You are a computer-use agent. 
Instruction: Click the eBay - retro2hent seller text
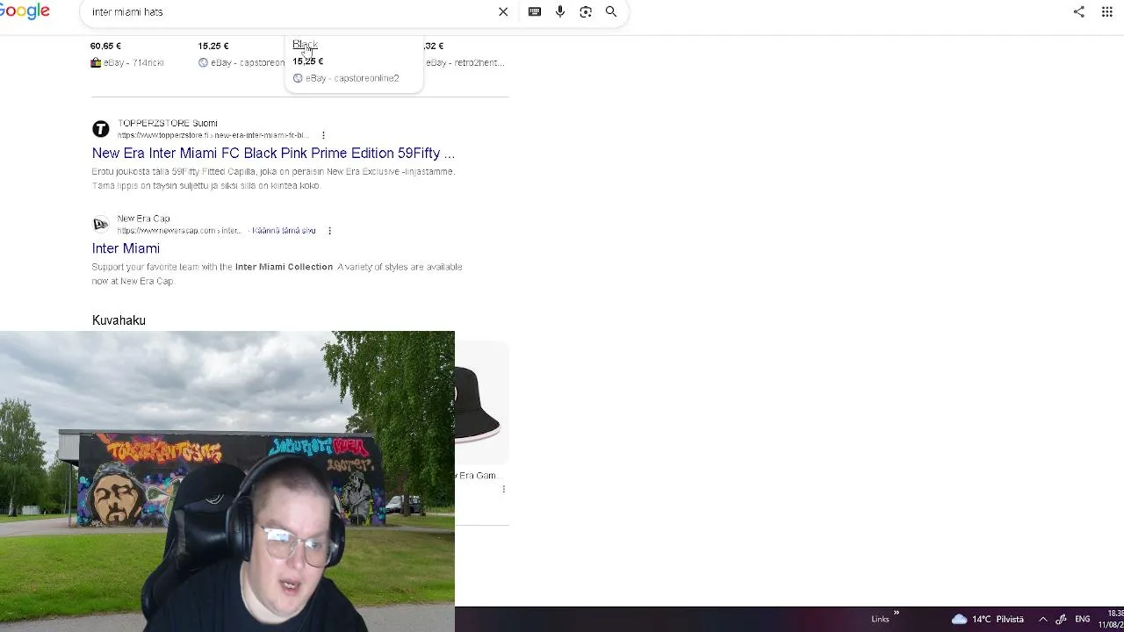click(465, 62)
